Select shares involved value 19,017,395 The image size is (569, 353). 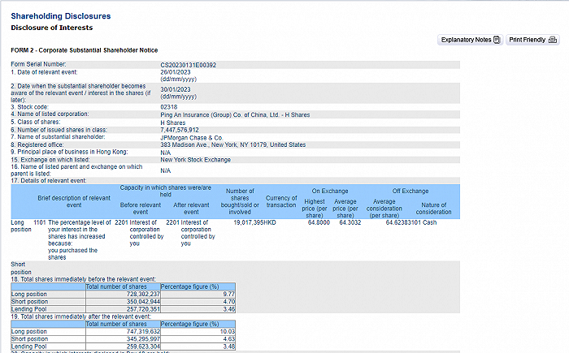point(249,222)
